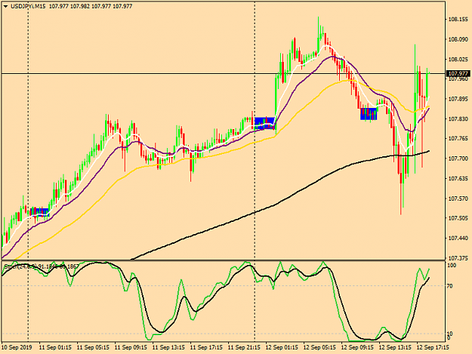Click the 107.765 price scale value

tap(458, 139)
